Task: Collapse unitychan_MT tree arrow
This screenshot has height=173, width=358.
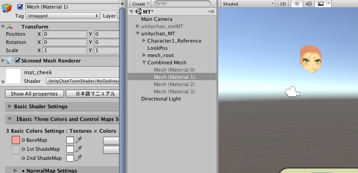Action: coord(137,34)
